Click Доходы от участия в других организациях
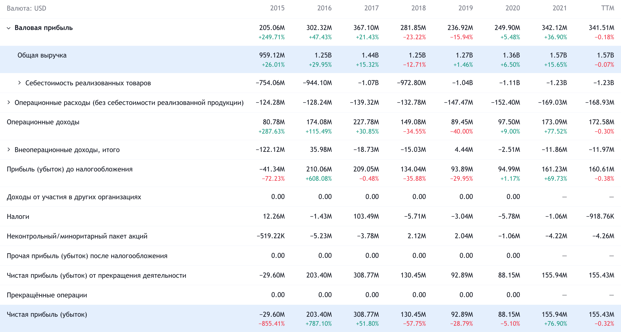This screenshot has height=332, width=621. [x=74, y=197]
